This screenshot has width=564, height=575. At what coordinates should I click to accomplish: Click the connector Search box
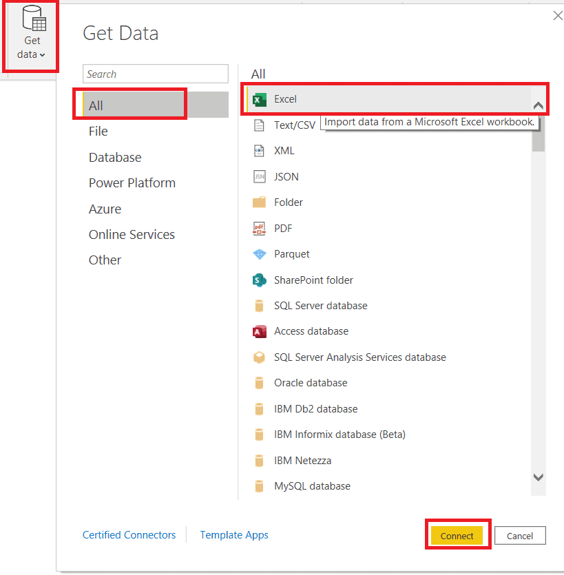click(156, 74)
